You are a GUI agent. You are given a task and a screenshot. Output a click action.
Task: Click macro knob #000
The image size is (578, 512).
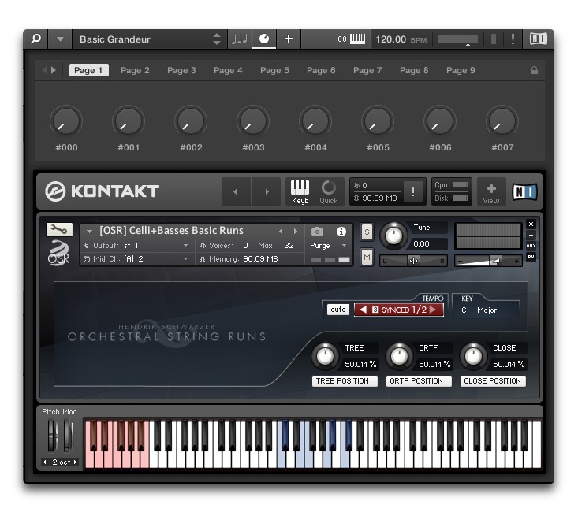click(x=66, y=121)
